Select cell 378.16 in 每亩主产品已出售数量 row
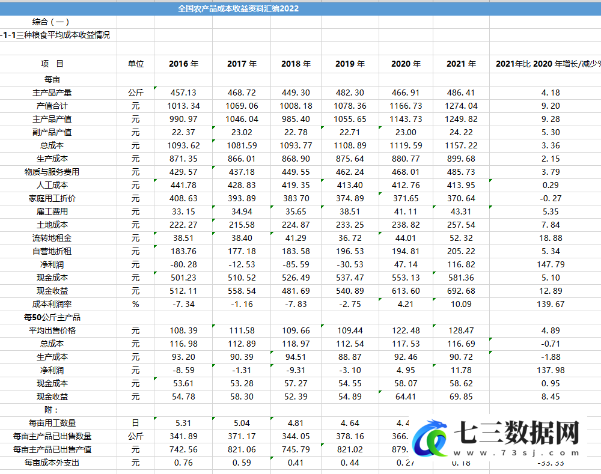This screenshot has height=474, width=601. click(350, 436)
